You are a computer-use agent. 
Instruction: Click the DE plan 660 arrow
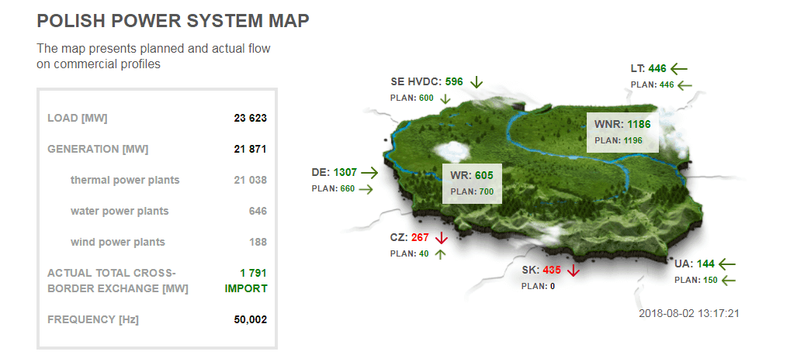pos(365,188)
